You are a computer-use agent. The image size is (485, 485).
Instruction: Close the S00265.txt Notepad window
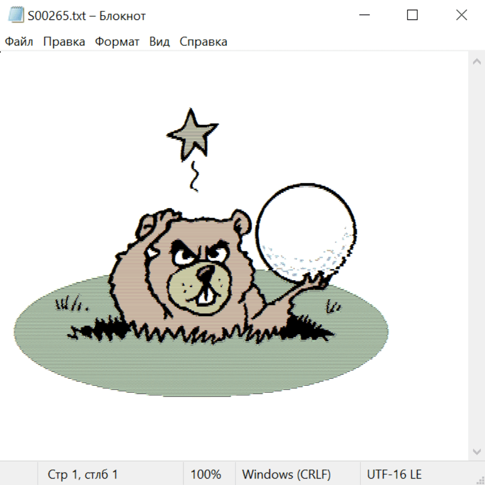point(461,15)
